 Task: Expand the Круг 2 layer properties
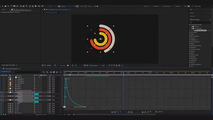pyautogui.click(x=9, y=87)
